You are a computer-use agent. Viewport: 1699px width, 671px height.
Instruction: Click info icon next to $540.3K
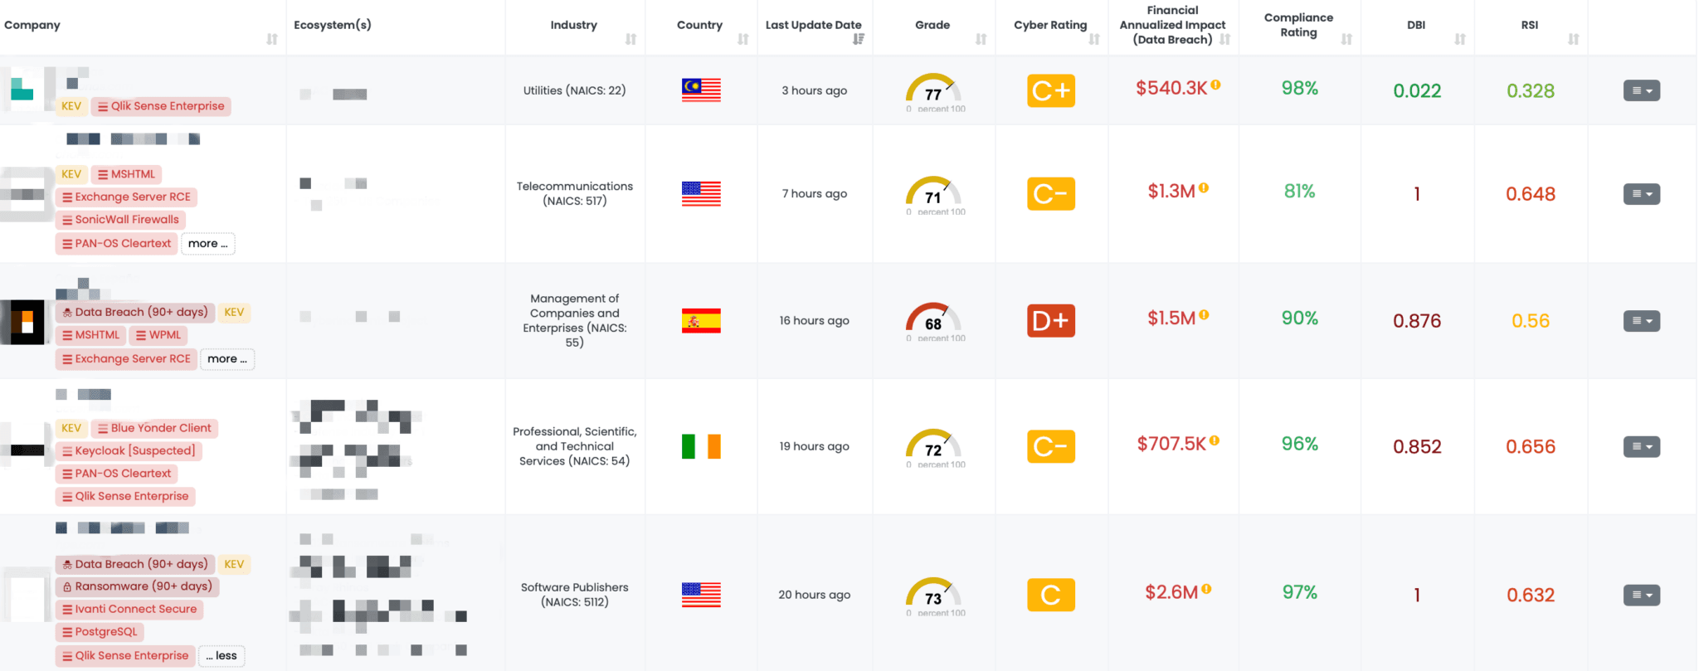1215,85
